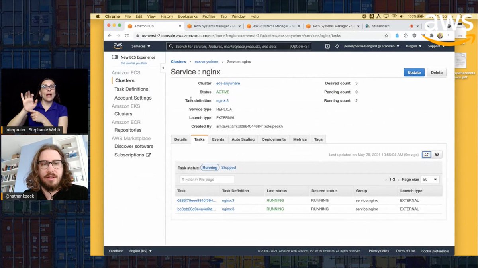Open Chrome three-dot menu
This screenshot has height=268, width=478.
click(x=449, y=35)
